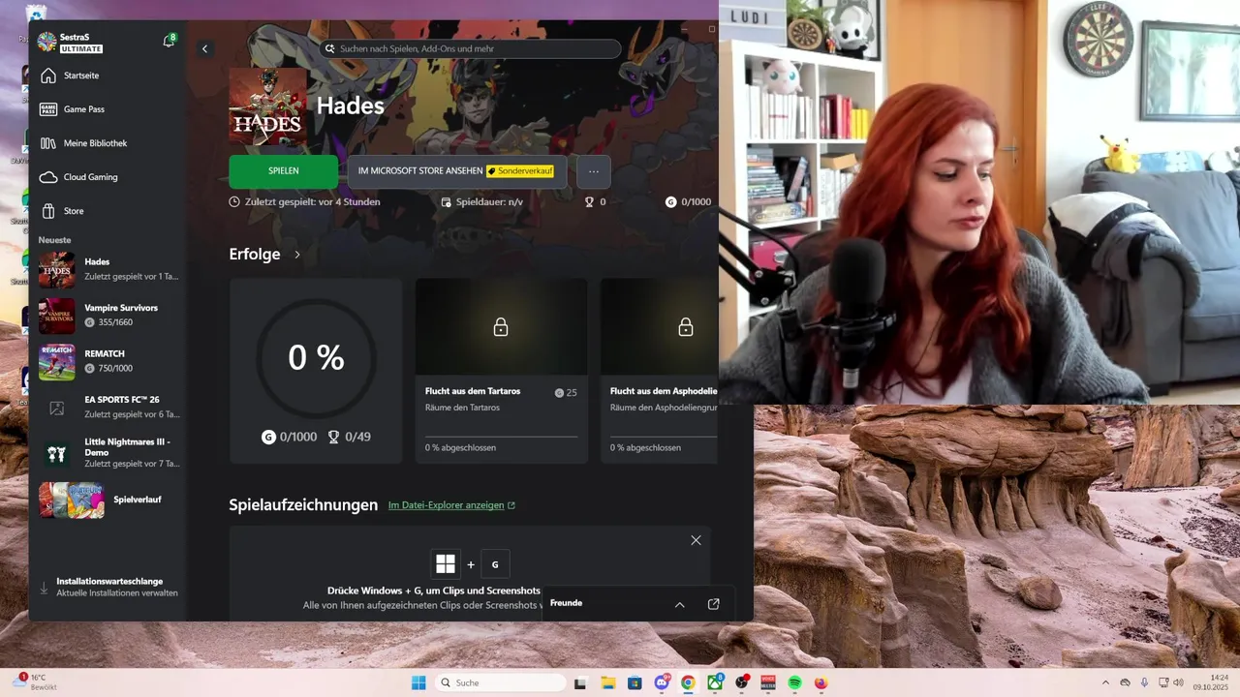Open Discord from the taskbar
Screen dimensions: 1240x697
(663, 682)
